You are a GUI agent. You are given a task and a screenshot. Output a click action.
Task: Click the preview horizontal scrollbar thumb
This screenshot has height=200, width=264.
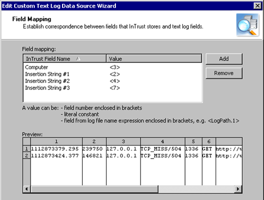94,189
